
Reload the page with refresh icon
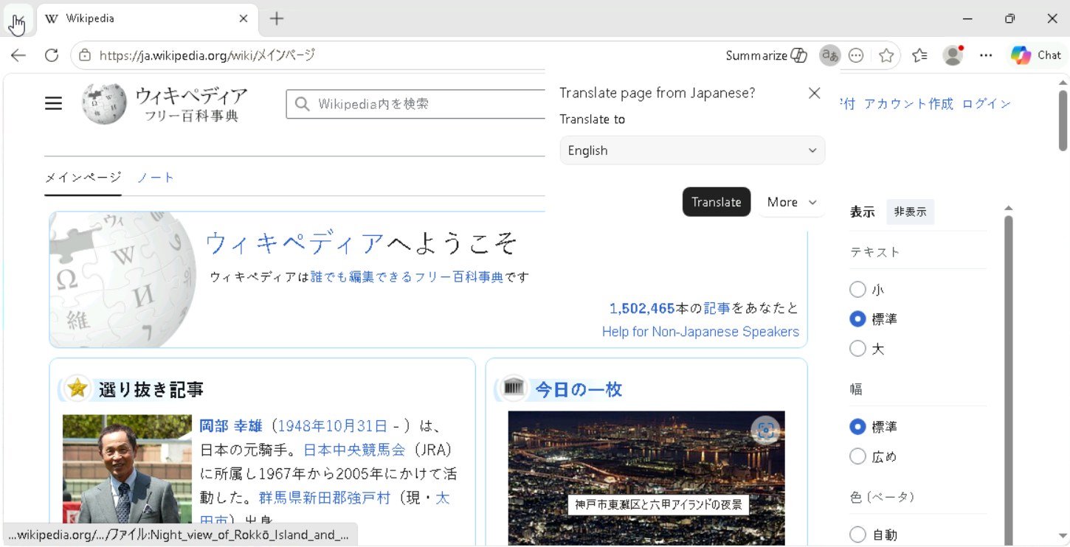point(52,55)
